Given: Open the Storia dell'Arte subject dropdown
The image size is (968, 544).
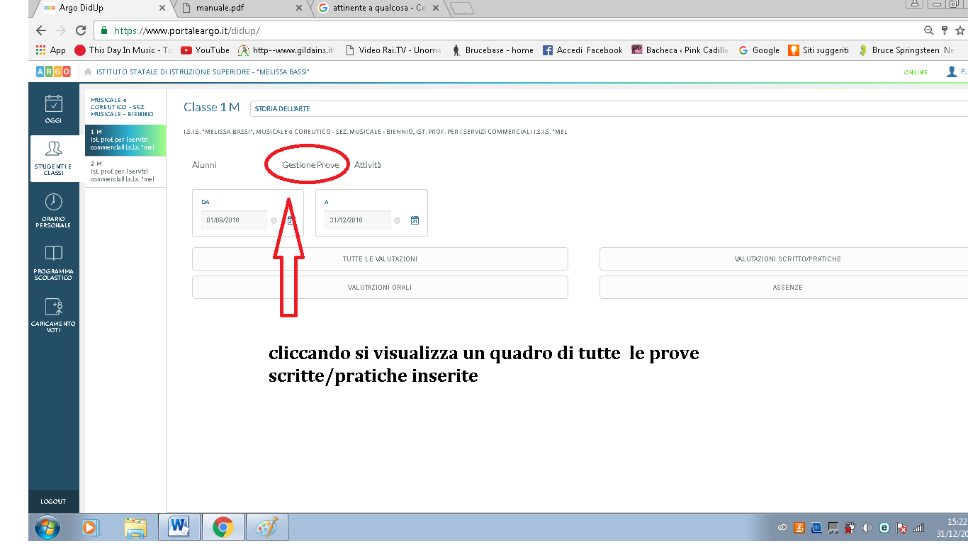Looking at the screenshot, I should point(609,109).
